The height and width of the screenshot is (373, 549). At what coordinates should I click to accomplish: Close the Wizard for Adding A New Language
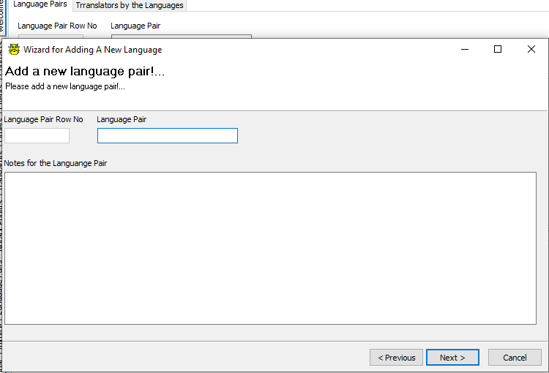531,49
